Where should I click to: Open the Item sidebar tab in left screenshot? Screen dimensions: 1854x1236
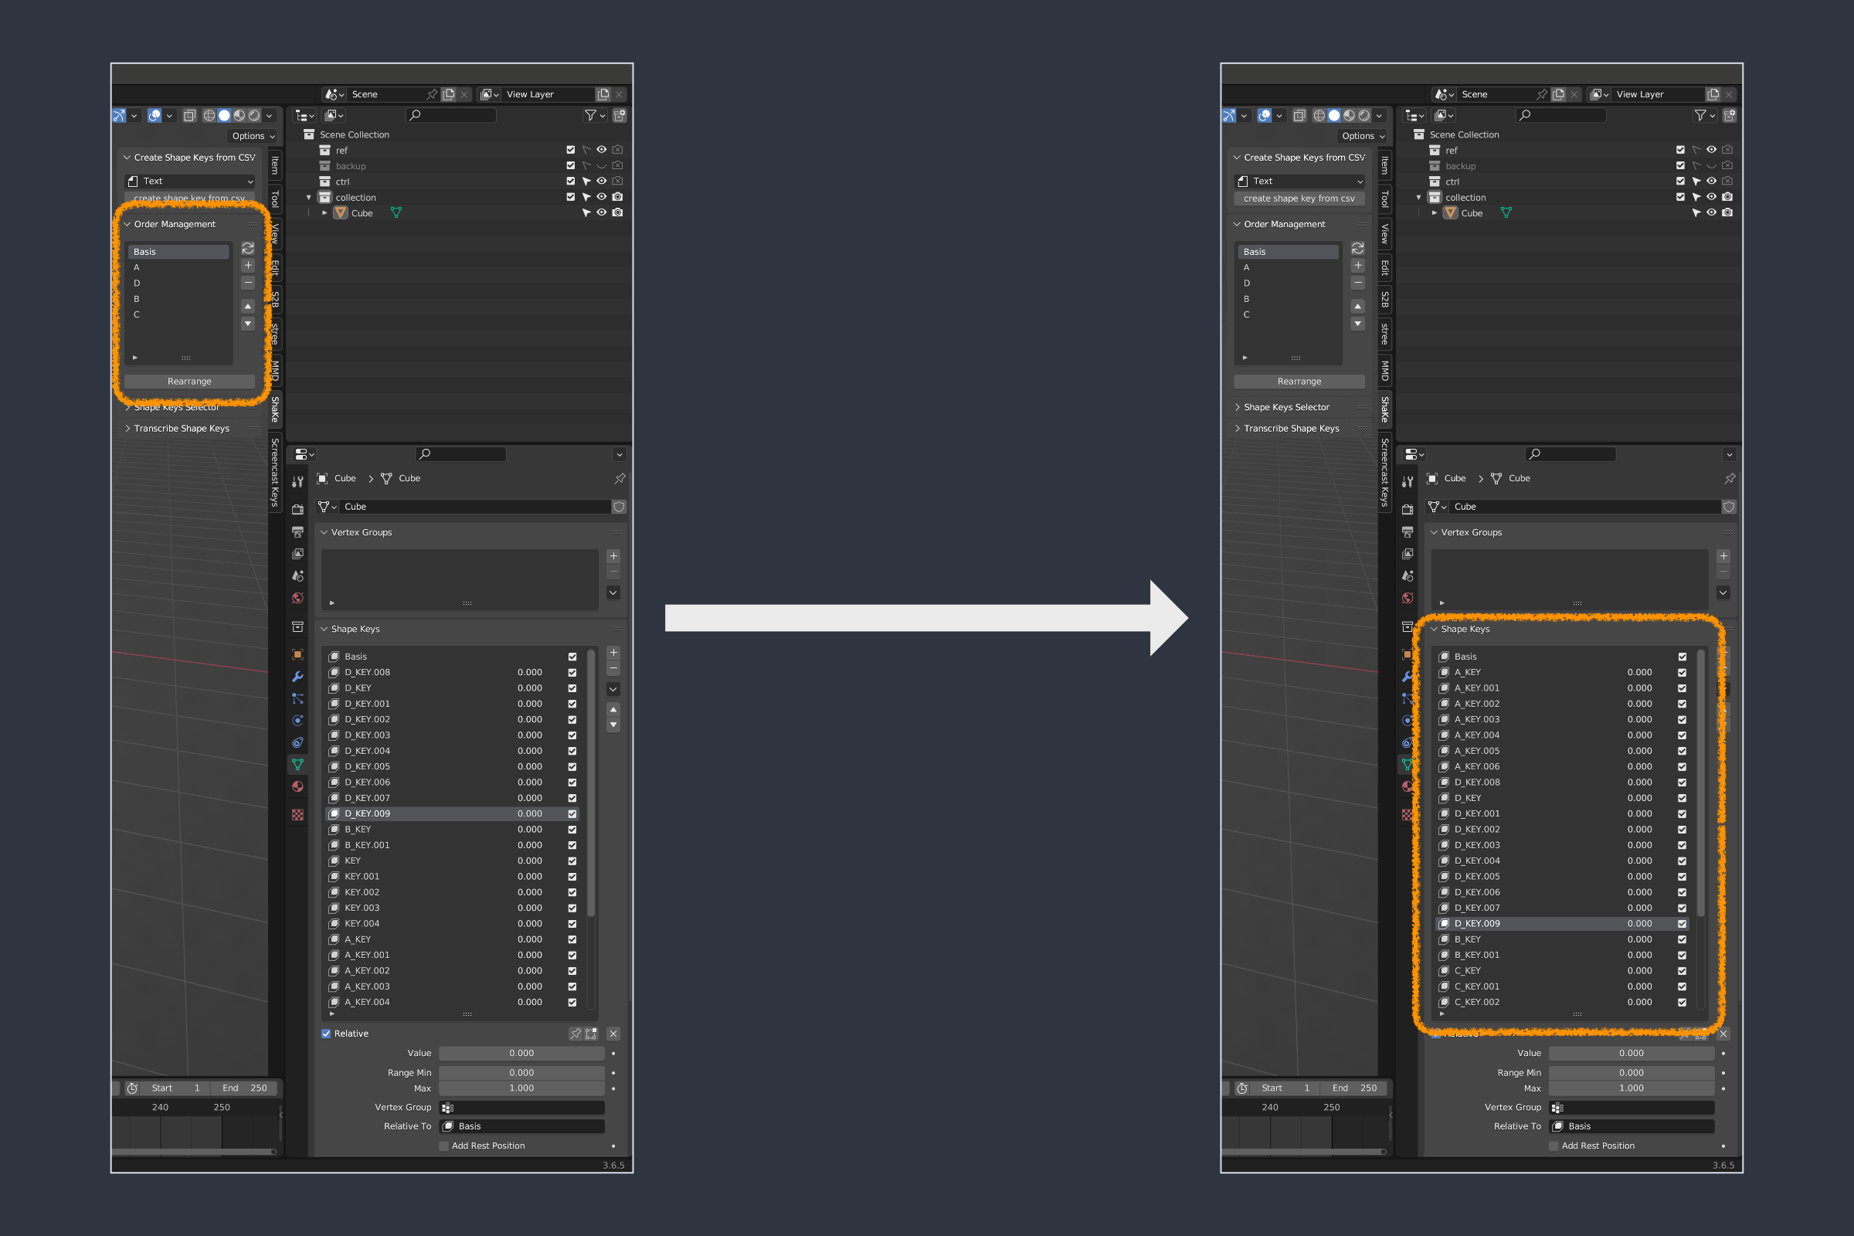275,165
